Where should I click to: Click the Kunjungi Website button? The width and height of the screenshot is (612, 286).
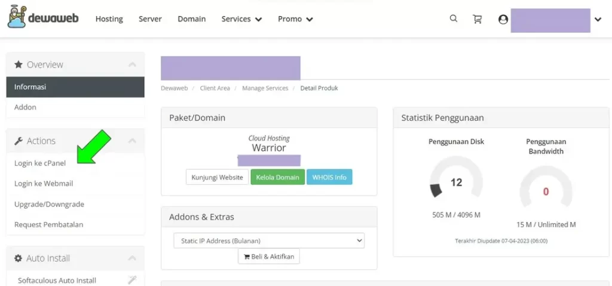click(x=217, y=177)
